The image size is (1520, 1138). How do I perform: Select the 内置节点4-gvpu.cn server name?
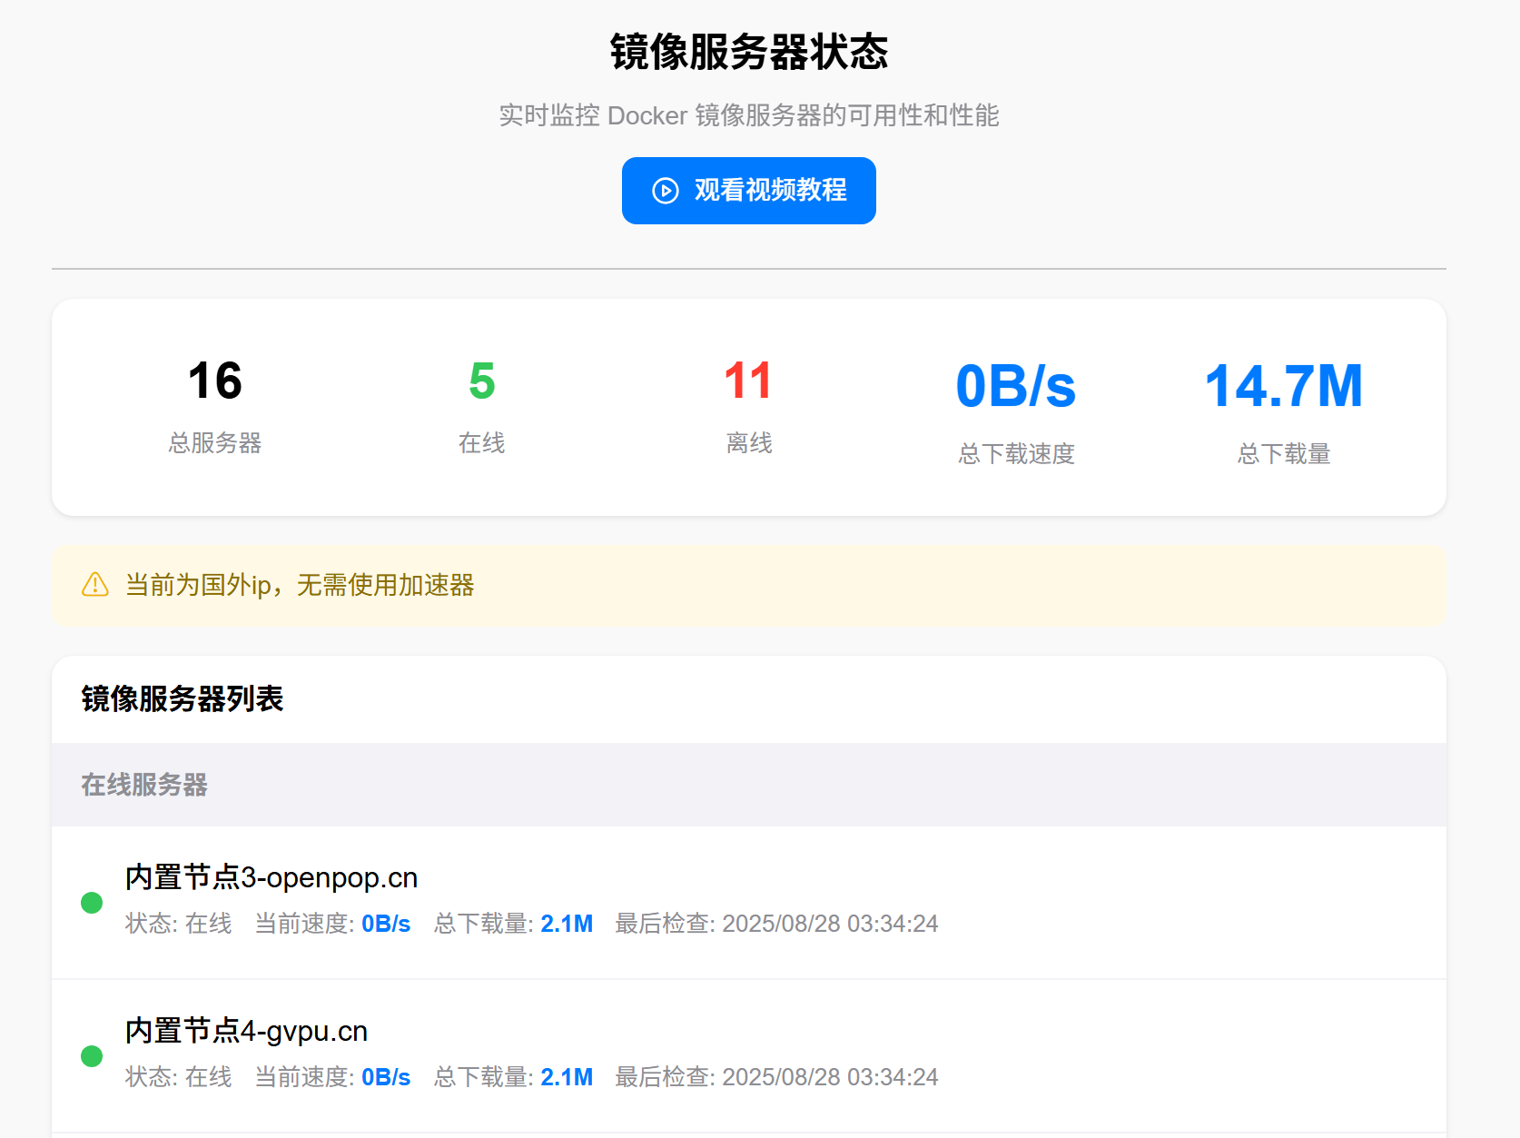(246, 1031)
